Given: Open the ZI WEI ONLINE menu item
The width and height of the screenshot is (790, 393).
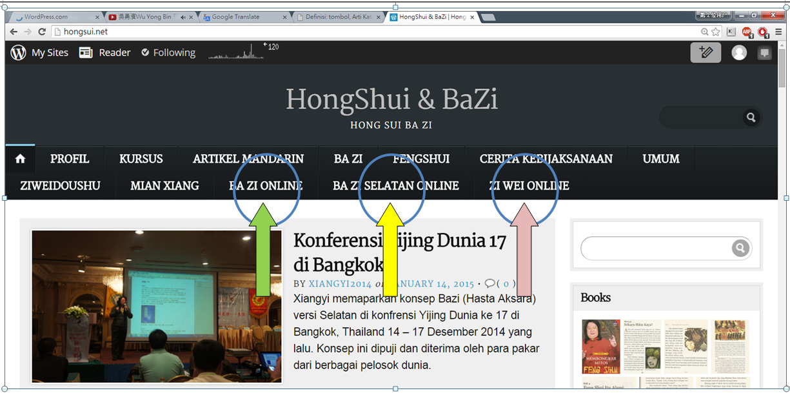Looking at the screenshot, I should (x=529, y=186).
